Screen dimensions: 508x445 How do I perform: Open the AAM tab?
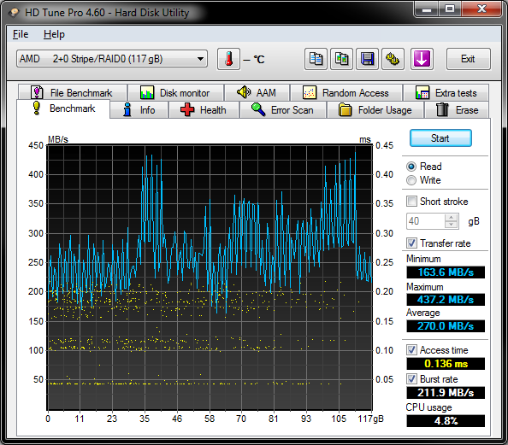tap(257, 93)
